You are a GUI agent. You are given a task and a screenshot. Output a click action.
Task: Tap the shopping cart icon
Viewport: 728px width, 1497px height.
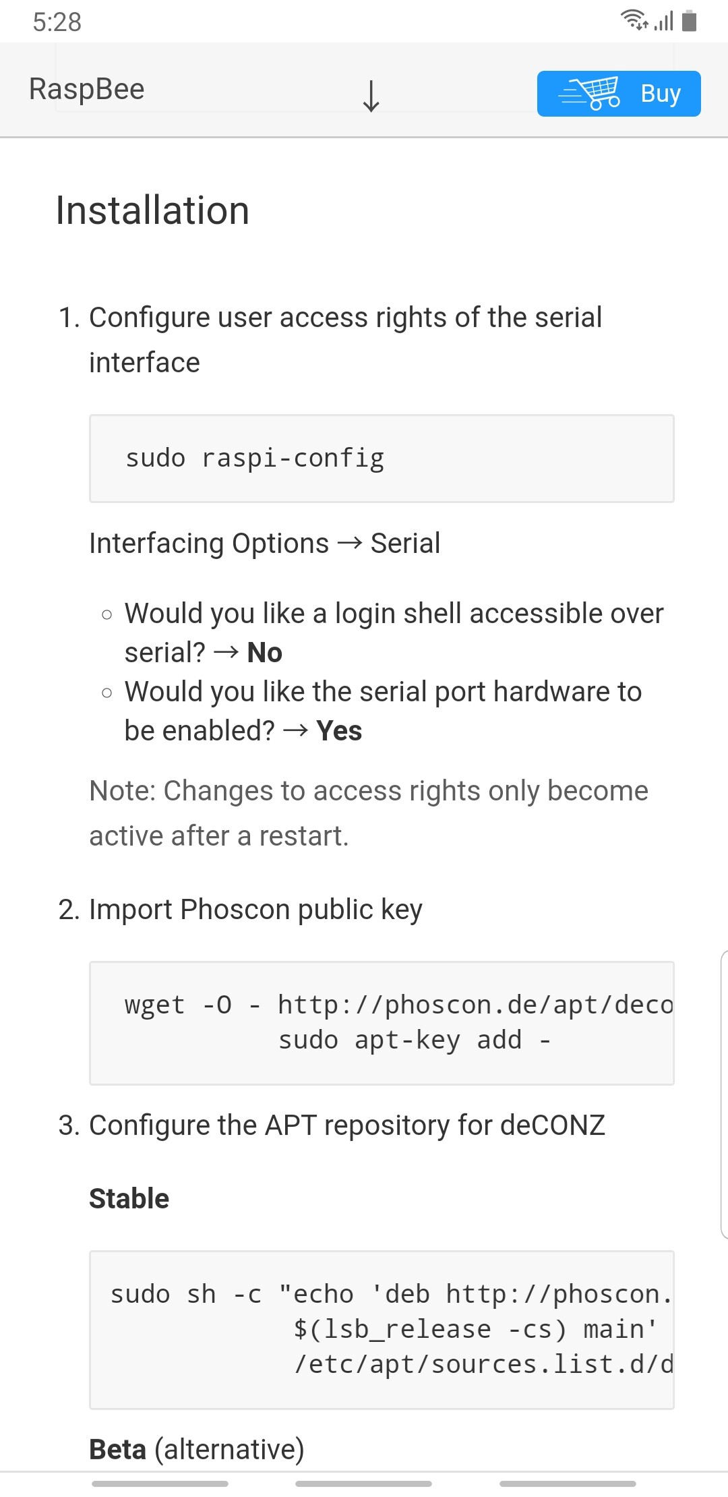pos(590,93)
